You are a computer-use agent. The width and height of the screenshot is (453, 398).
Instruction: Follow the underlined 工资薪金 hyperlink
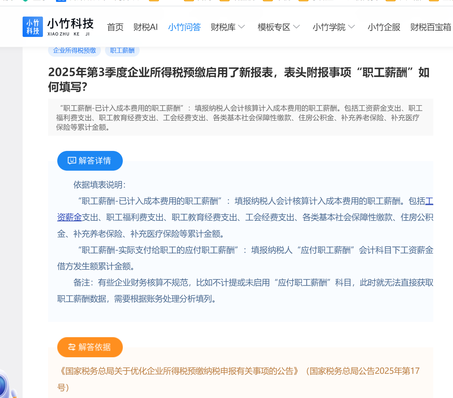(x=69, y=217)
